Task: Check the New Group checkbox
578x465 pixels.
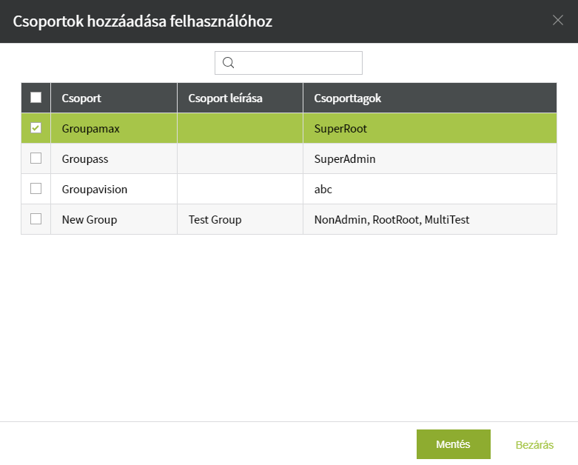Action: (x=36, y=218)
